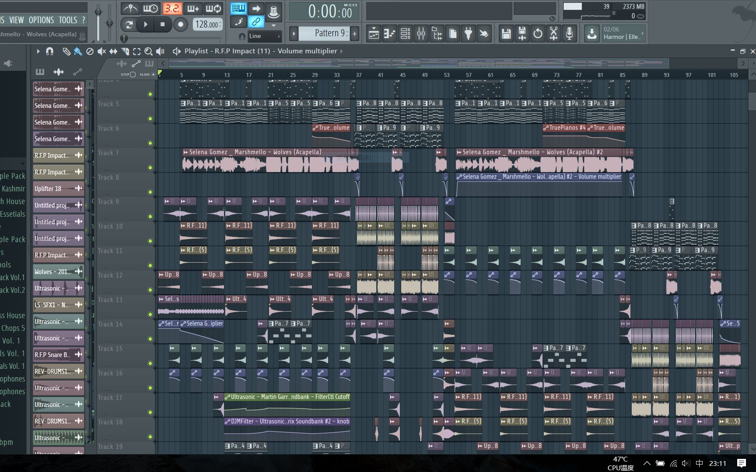Open pattern options arrow left of Pattern 9

click(294, 33)
